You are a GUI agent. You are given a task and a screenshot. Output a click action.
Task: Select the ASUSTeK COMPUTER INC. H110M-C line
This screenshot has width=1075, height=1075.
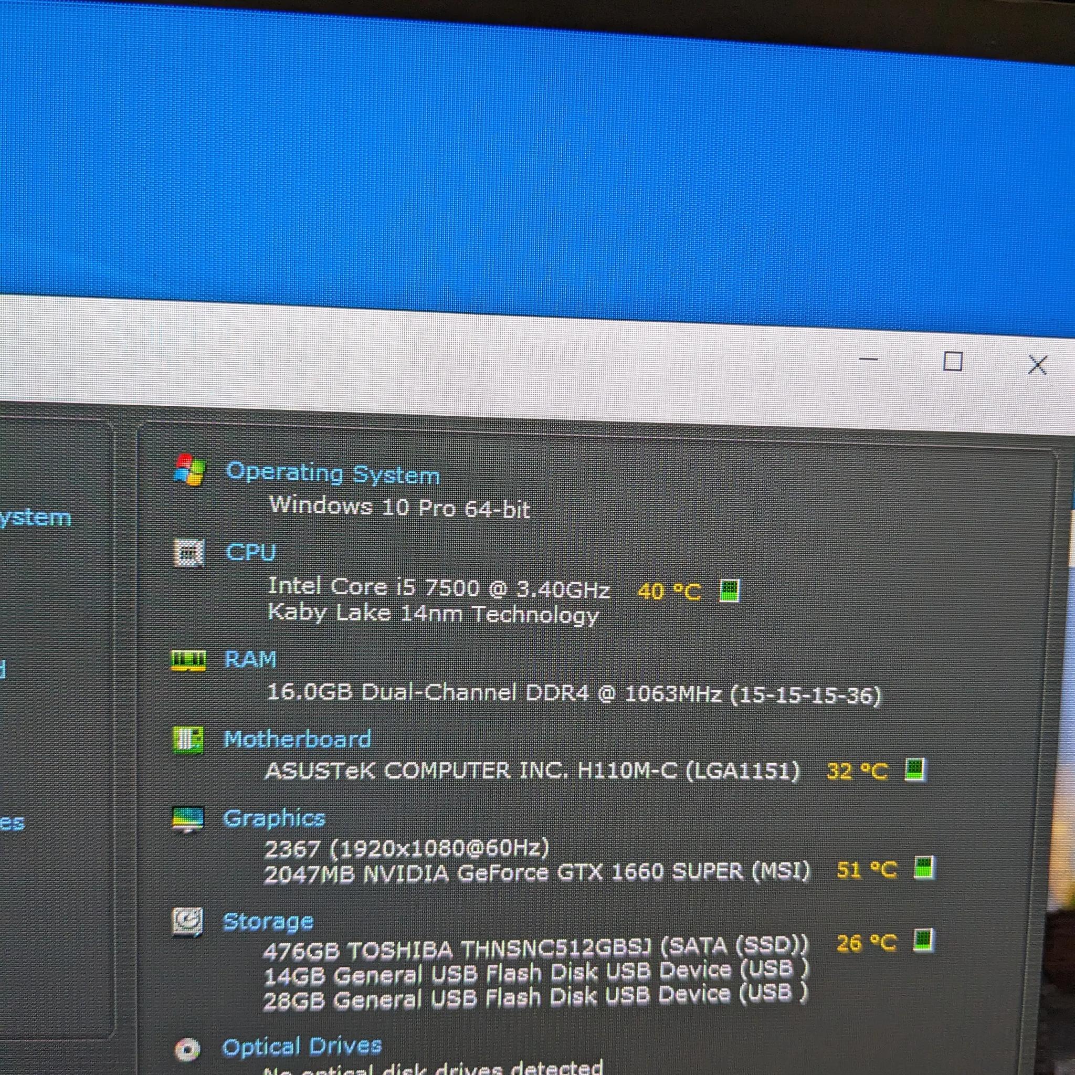click(532, 771)
